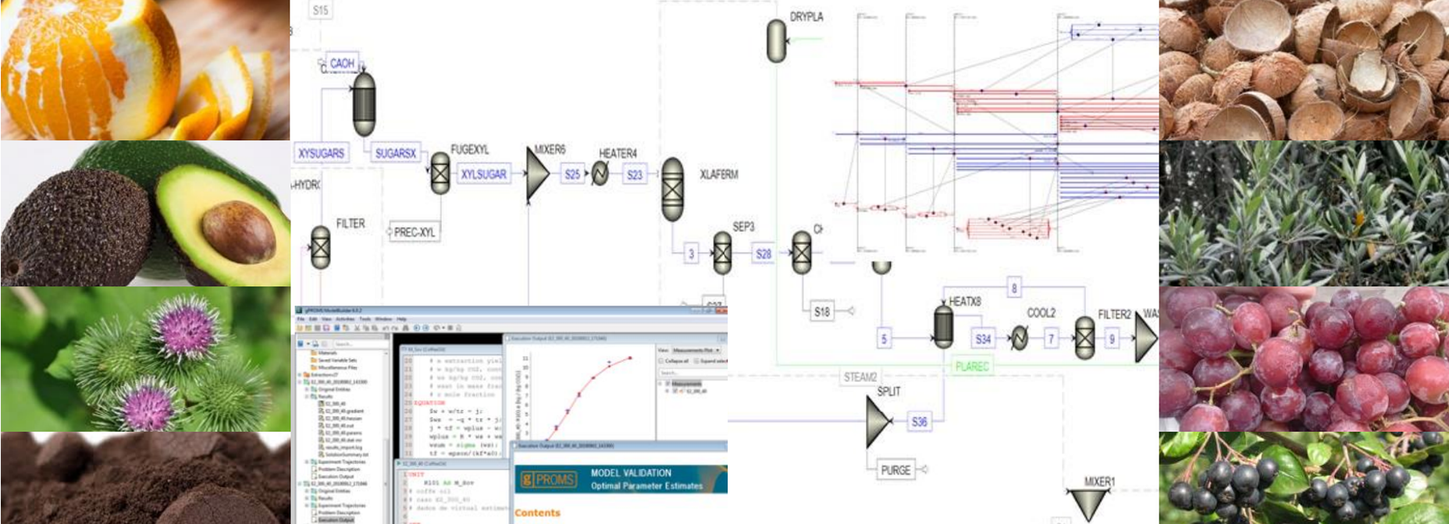1449x524 pixels.
Task: Open the View Measurements Plot dropdown
Action: point(696,350)
